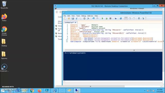Click the Show Command Add-on icon
165x93 pixels.
pyautogui.click(x=143, y=18)
